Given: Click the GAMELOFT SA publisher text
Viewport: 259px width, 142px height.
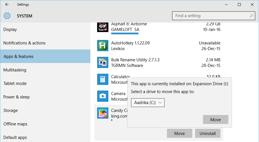Looking at the screenshot, I should click(125, 30).
